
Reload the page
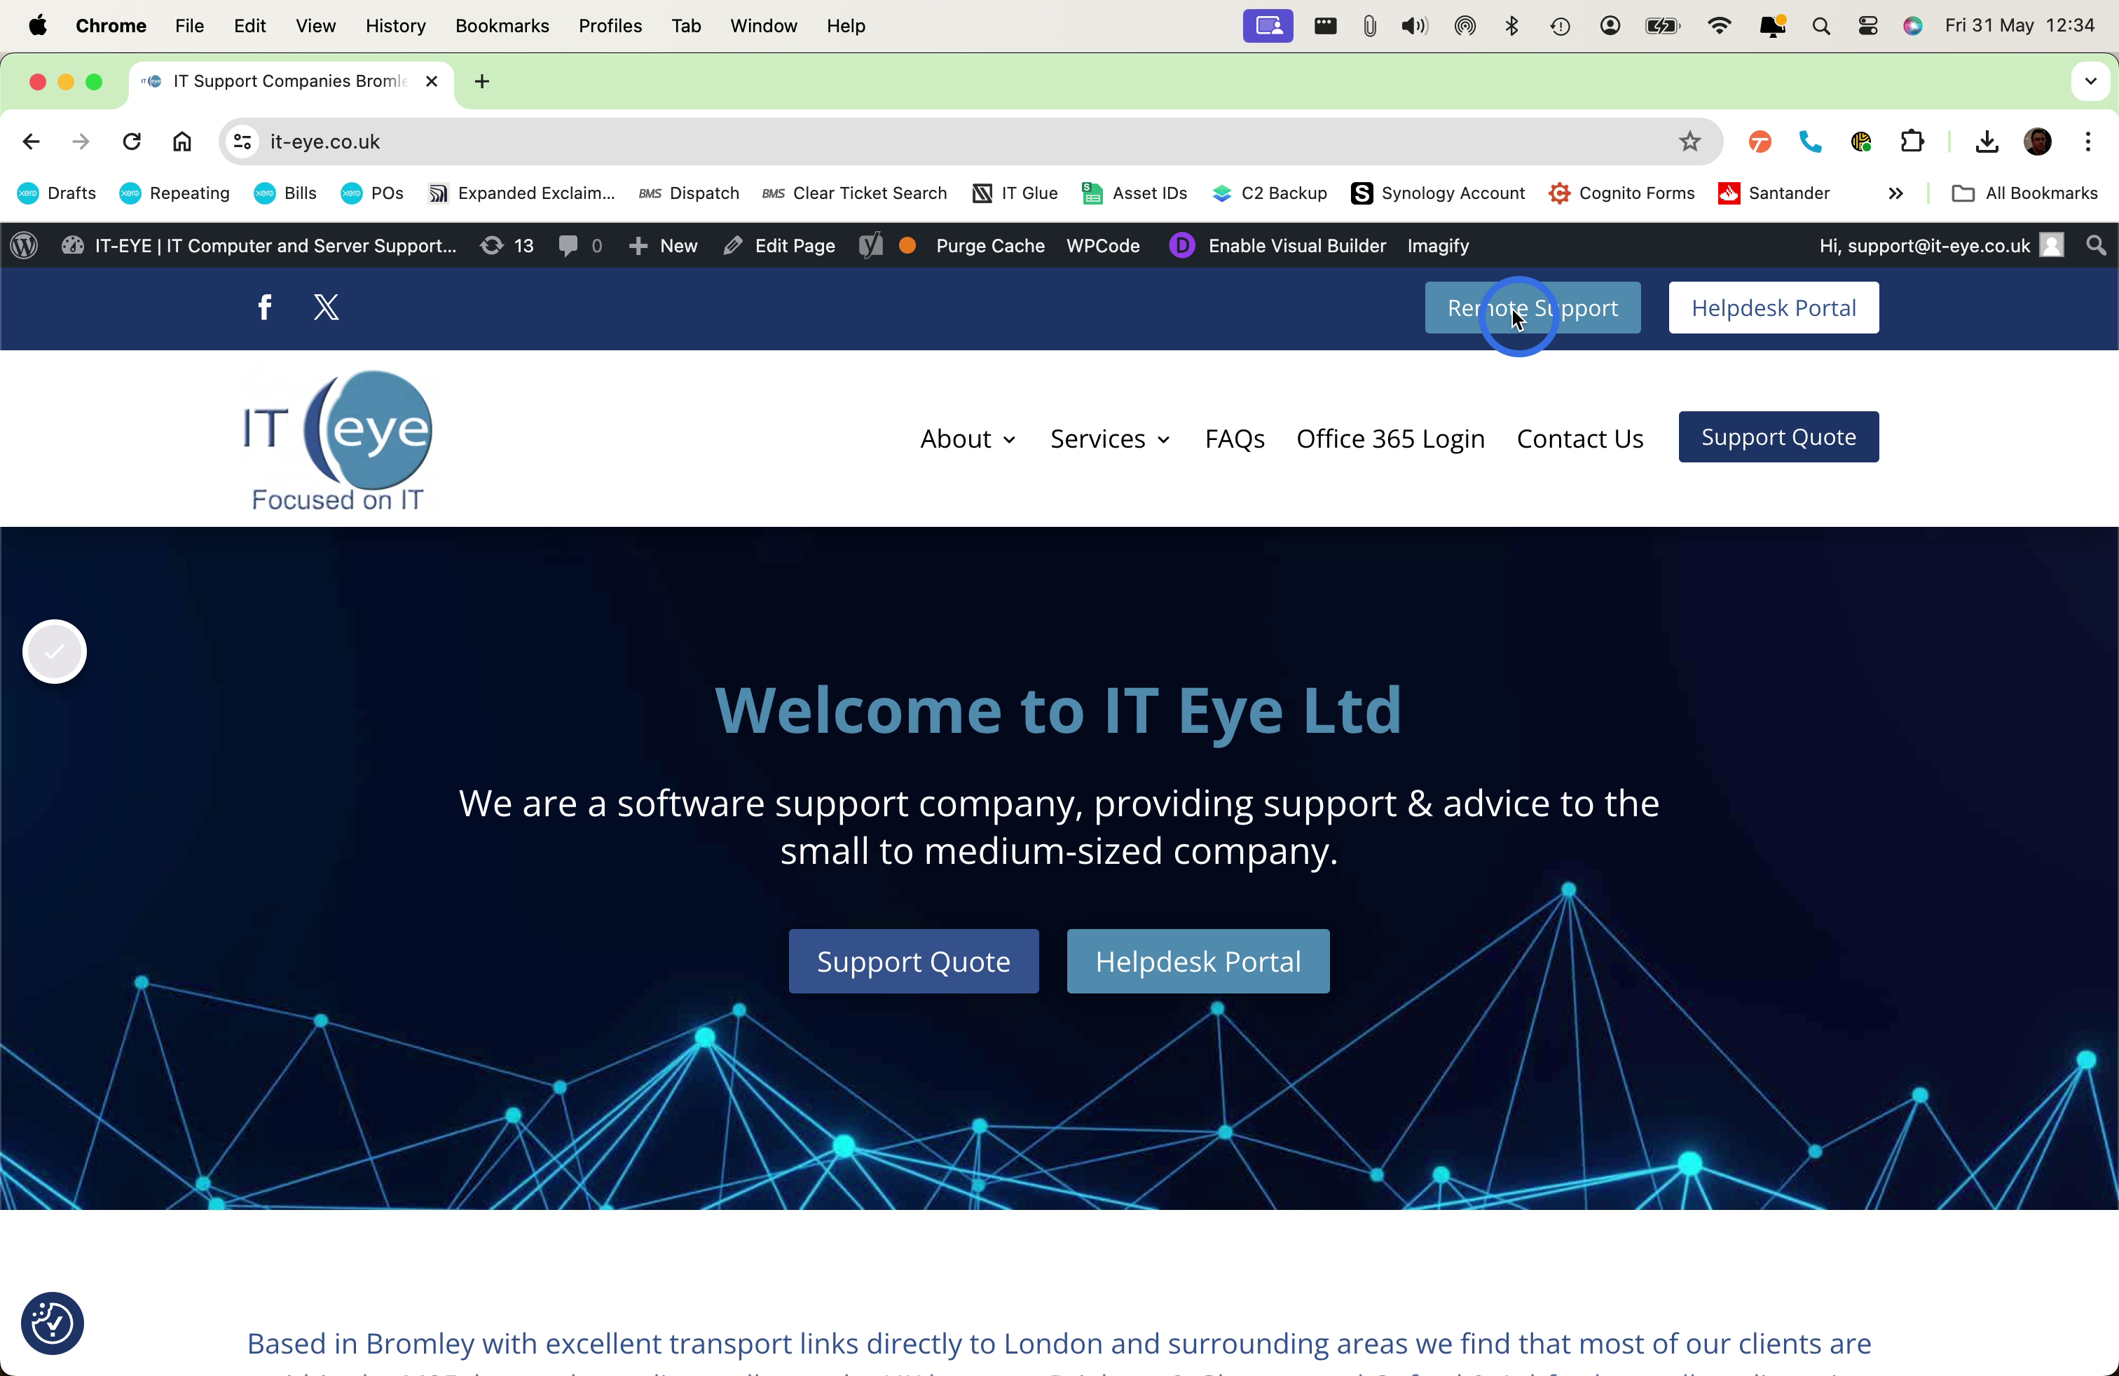pos(132,142)
